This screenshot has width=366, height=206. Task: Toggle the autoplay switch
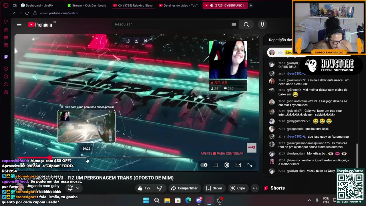click(204, 165)
